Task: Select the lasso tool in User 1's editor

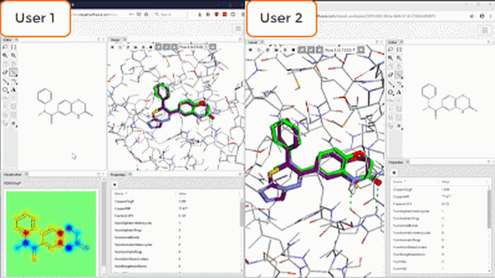Action: tap(6, 48)
